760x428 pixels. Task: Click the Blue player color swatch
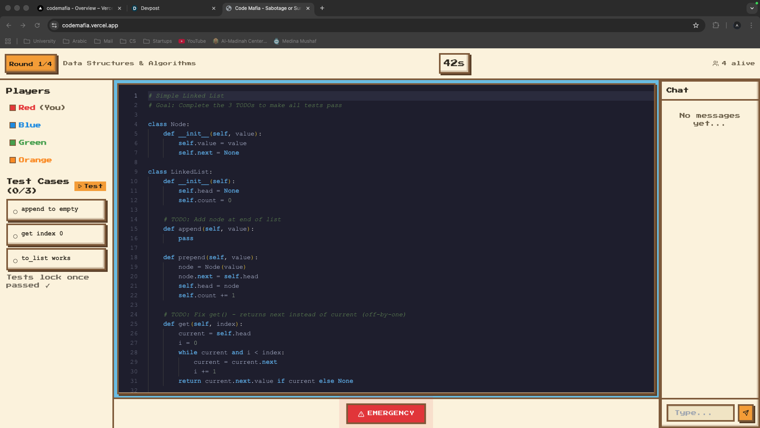[13, 125]
